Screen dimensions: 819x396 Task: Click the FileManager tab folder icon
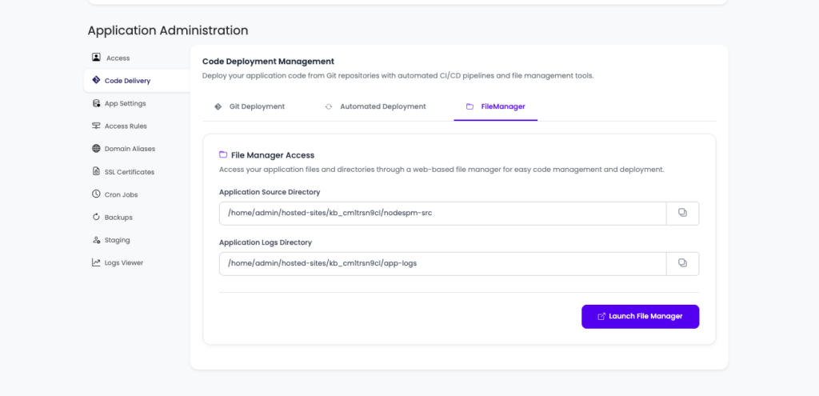[x=469, y=106]
